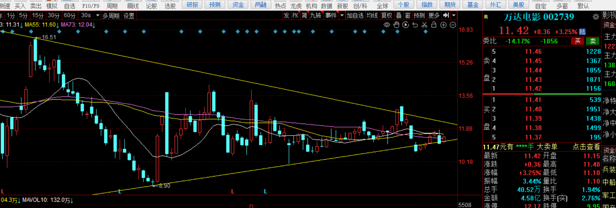This screenshot has height=208, width=616.
Task: Click the 简 simplified view button
Action: (304, 15)
